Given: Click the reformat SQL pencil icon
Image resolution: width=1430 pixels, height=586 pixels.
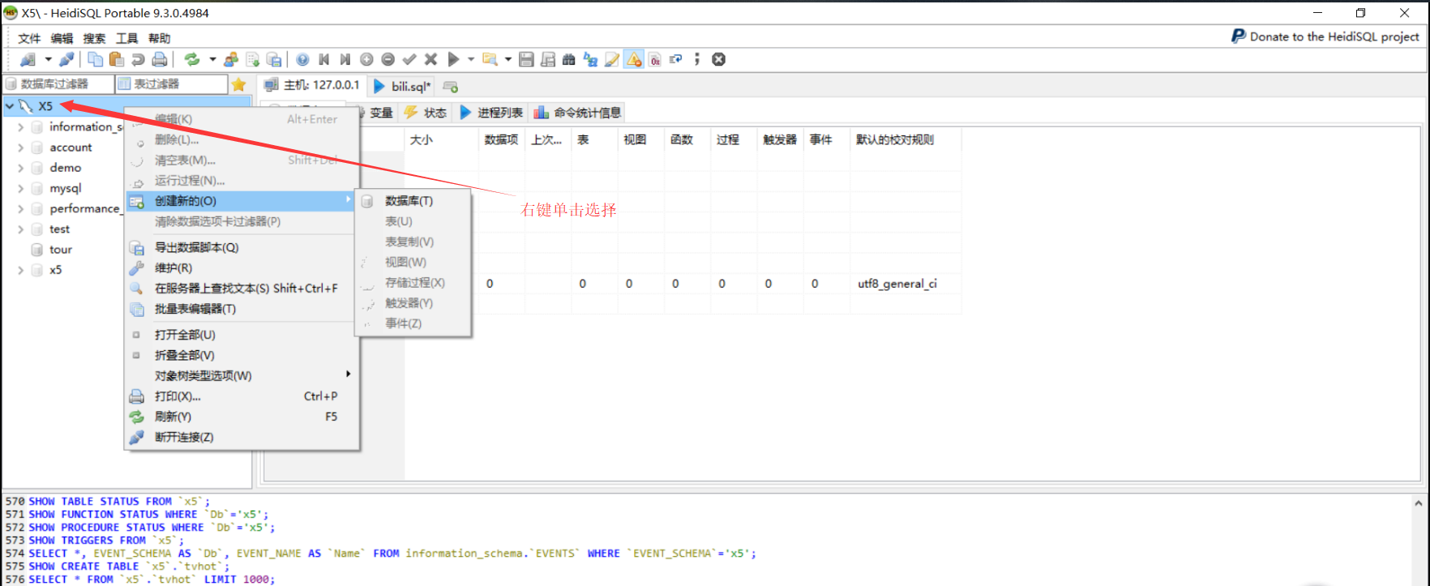Looking at the screenshot, I should [612, 59].
